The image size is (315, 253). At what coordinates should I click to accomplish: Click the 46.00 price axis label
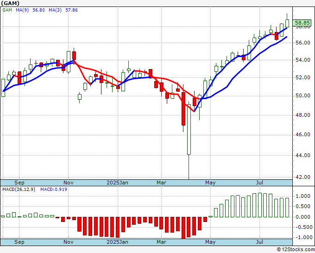tap(303, 135)
